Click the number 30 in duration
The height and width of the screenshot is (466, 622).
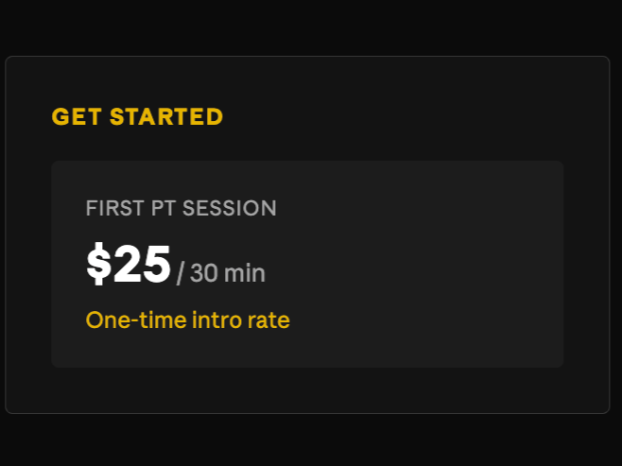(204, 273)
